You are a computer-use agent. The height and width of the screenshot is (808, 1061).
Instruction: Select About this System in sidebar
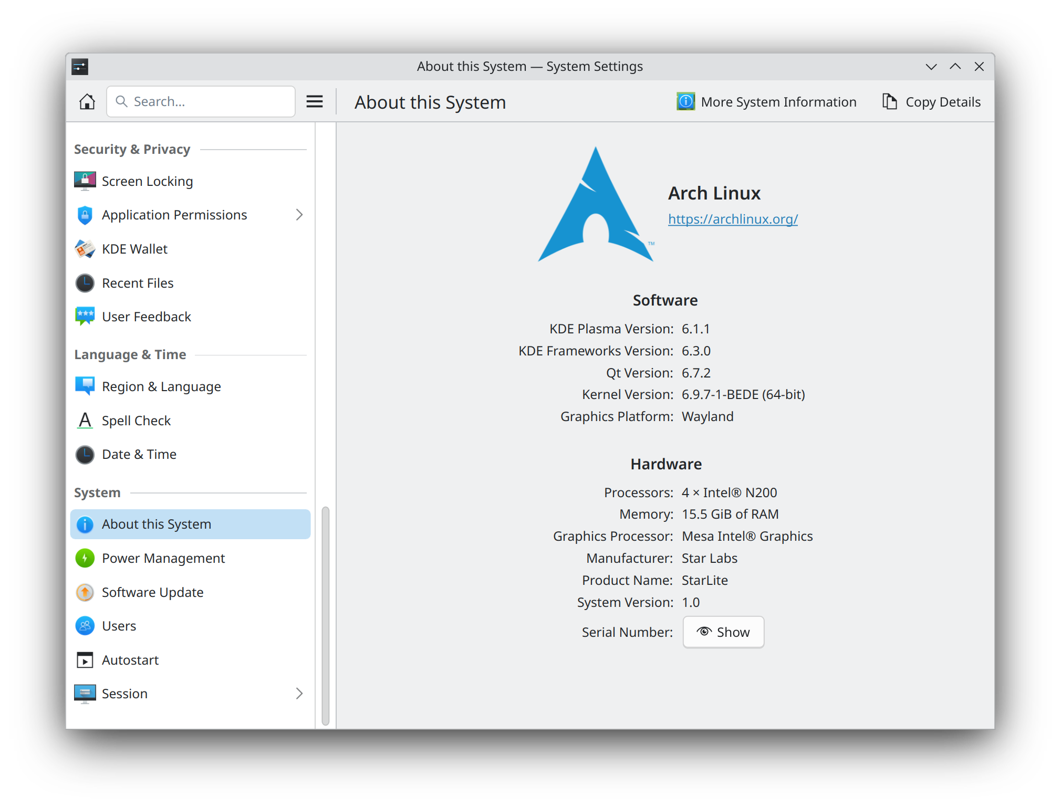[156, 523]
